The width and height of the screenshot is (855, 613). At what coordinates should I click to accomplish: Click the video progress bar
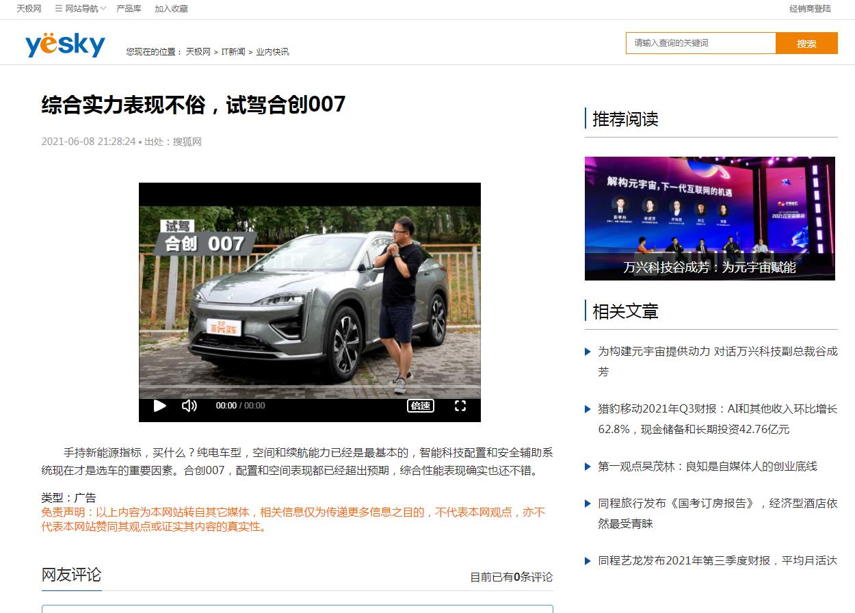click(310, 388)
